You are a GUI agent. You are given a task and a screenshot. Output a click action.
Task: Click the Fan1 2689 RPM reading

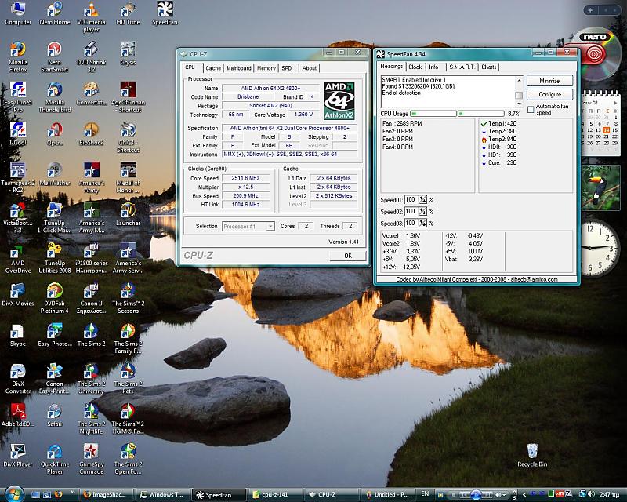pos(402,123)
